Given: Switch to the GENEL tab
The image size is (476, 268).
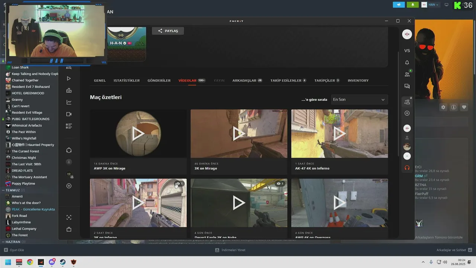Looking at the screenshot, I should tap(100, 80).
